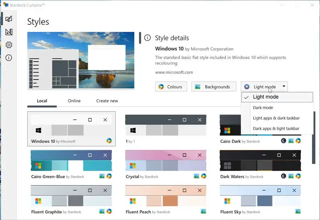Select the '1 by 1' style
Screen dimensions: 320x220
(166, 129)
